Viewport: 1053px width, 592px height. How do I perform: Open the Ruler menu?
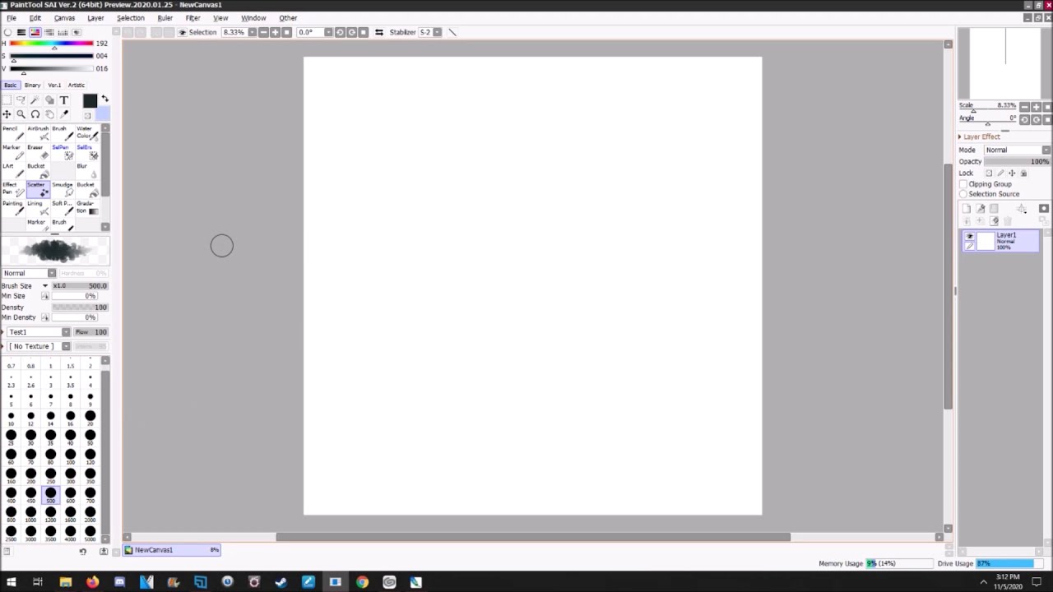[165, 18]
